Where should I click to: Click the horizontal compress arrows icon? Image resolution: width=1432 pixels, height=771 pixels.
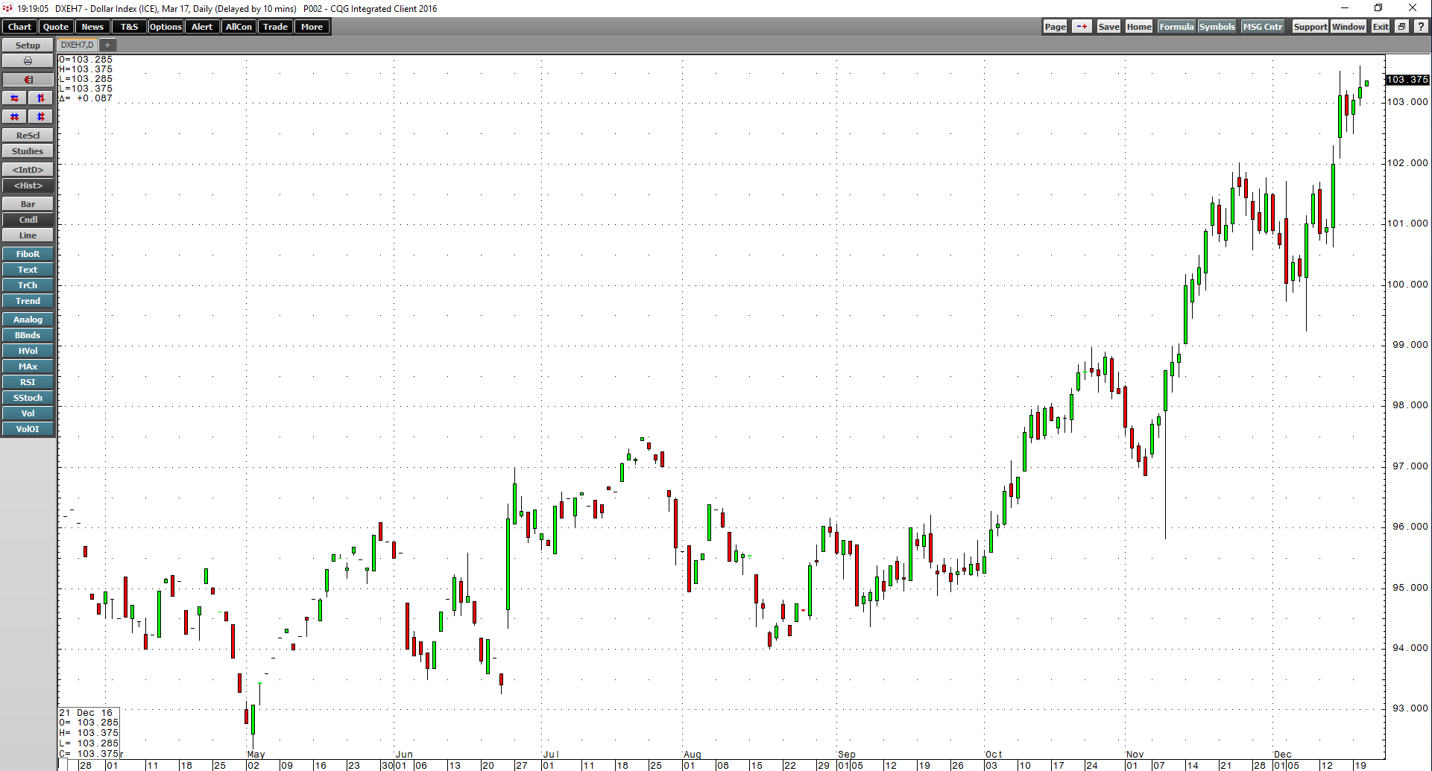(15, 116)
